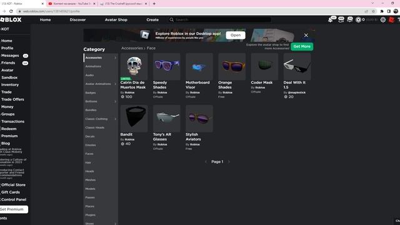Open the Speedy Shades thumbnail
Image resolution: width=400 pixels, height=225 pixels.
click(167, 67)
